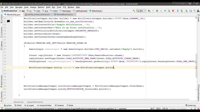Open the Android Profiler tool window

pos(44,105)
